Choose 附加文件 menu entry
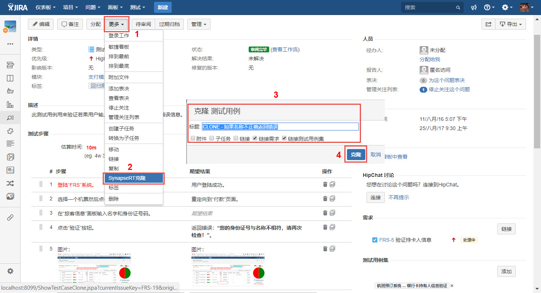This screenshot has width=541, height=293. point(119,77)
